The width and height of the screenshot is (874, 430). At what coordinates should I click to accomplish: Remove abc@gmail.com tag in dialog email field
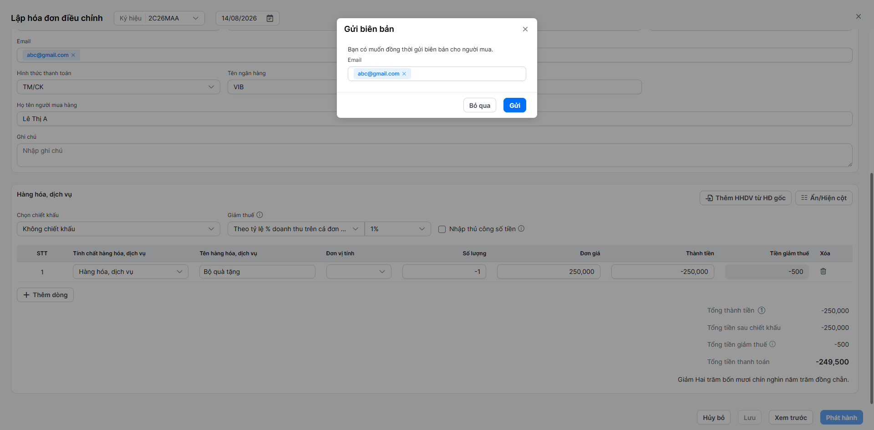pyautogui.click(x=404, y=74)
